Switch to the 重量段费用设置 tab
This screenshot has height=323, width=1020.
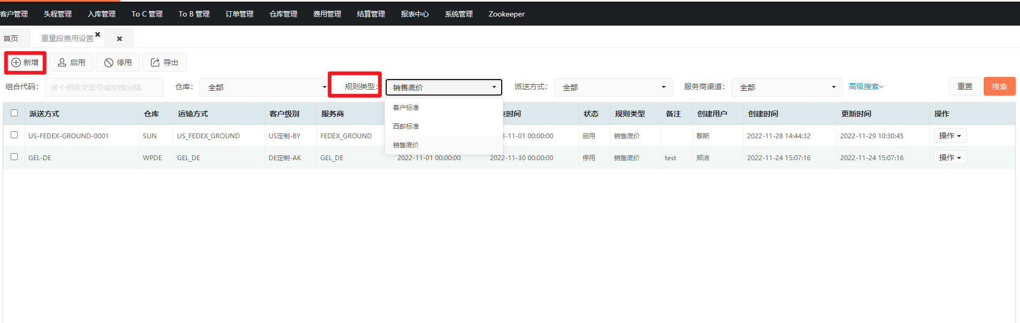tap(67, 38)
